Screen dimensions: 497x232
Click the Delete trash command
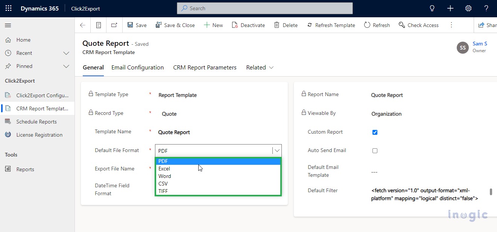(x=286, y=25)
